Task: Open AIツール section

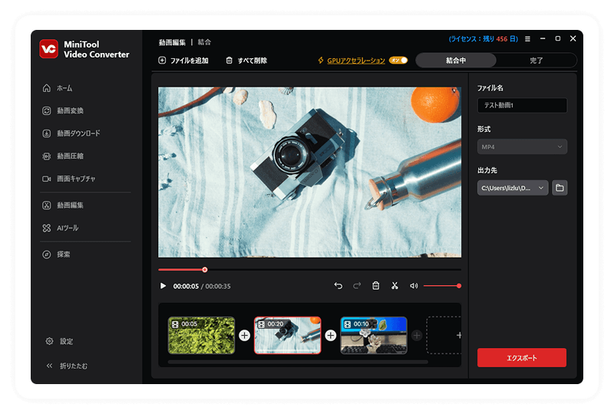Action: pyautogui.click(x=61, y=228)
